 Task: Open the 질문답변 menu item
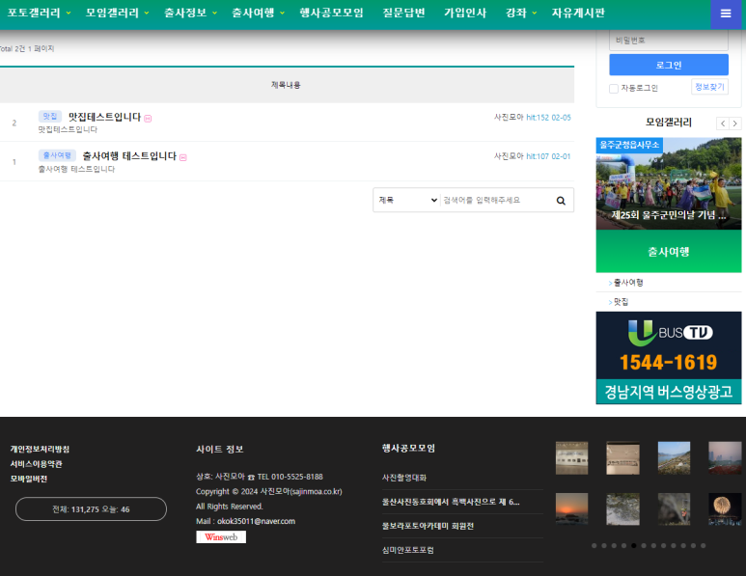tap(403, 14)
